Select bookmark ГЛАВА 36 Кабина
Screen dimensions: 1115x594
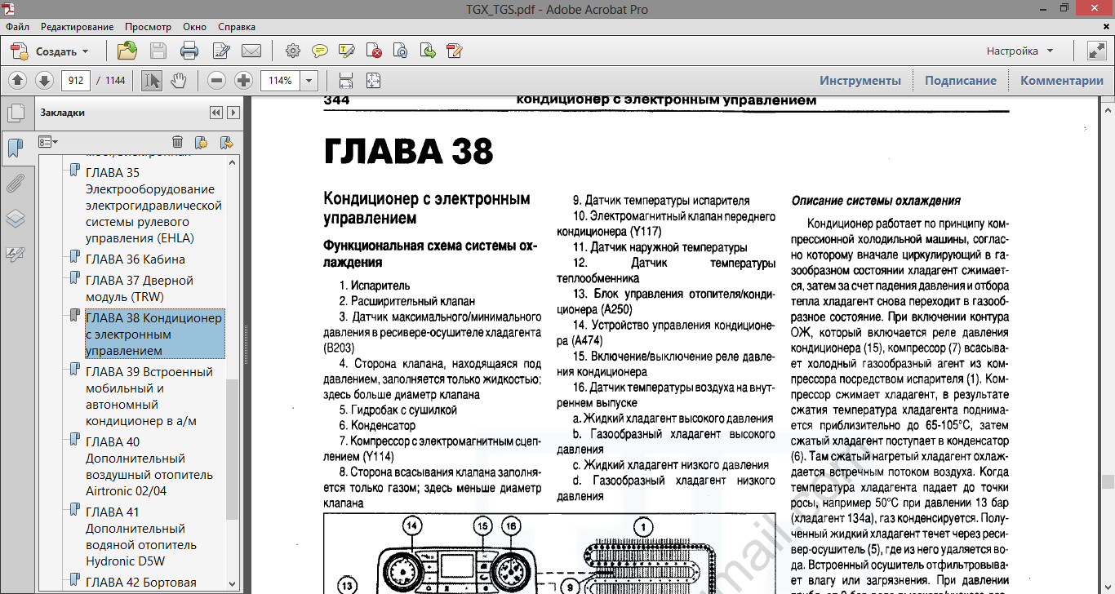(135, 259)
